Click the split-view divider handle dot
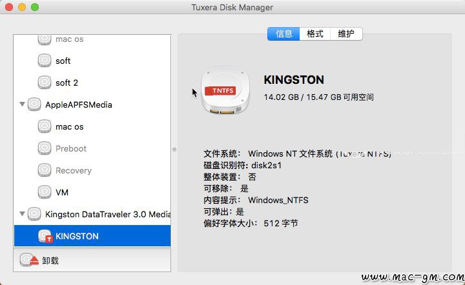The height and width of the screenshot is (285, 465). pyautogui.click(x=174, y=150)
